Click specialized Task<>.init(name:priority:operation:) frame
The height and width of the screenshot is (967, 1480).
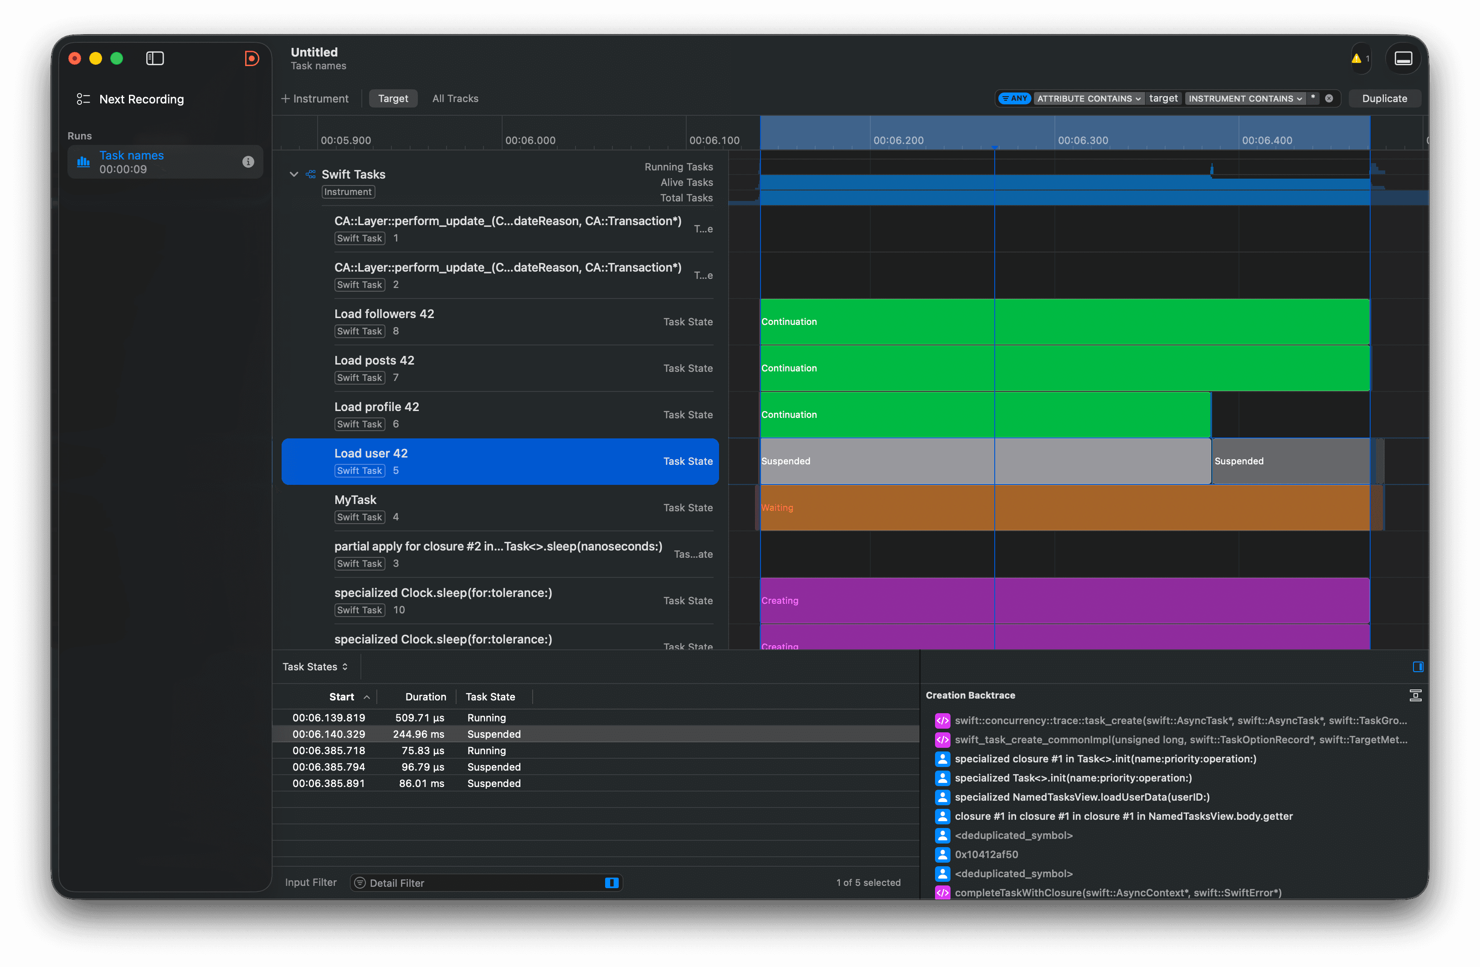pyautogui.click(x=1073, y=778)
